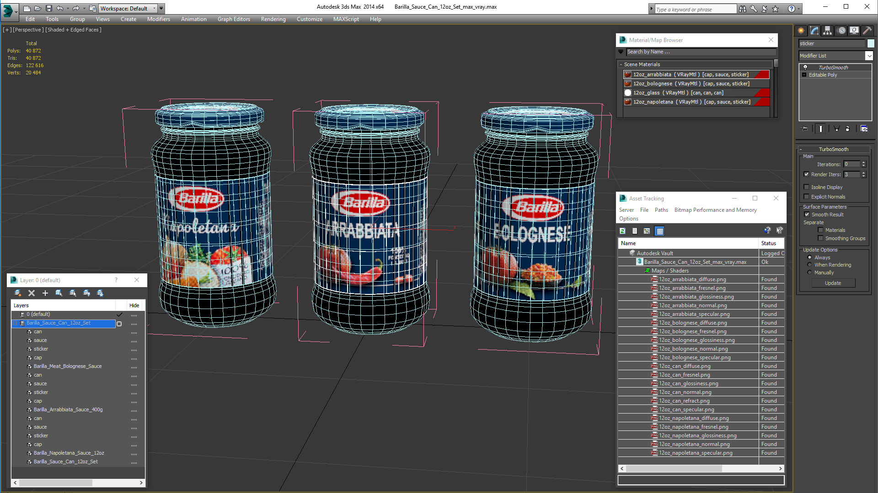Click the Update button in TurboSmooth
Screen dimensions: 878x493
tap(833, 283)
